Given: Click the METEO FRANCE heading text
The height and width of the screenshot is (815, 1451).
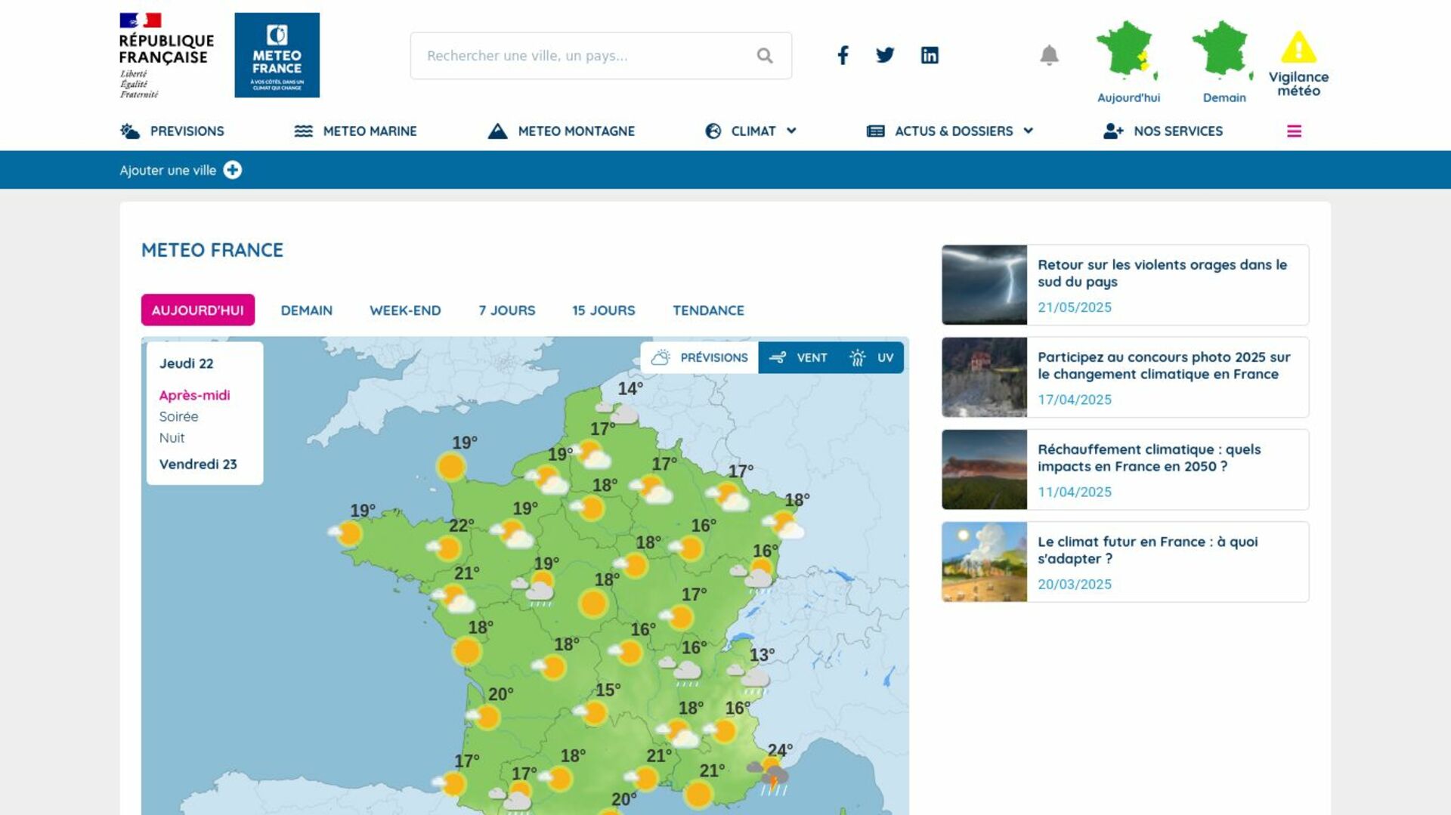Looking at the screenshot, I should click(x=212, y=250).
